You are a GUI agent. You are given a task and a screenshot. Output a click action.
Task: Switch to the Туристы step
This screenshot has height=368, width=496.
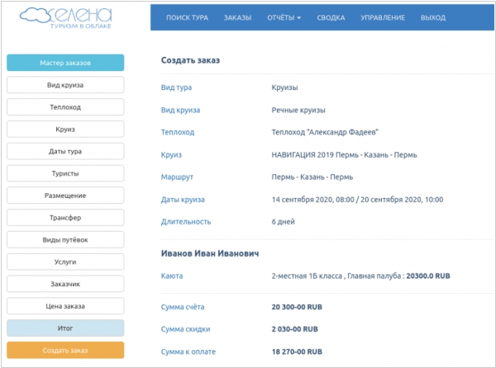tap(65, 173)
